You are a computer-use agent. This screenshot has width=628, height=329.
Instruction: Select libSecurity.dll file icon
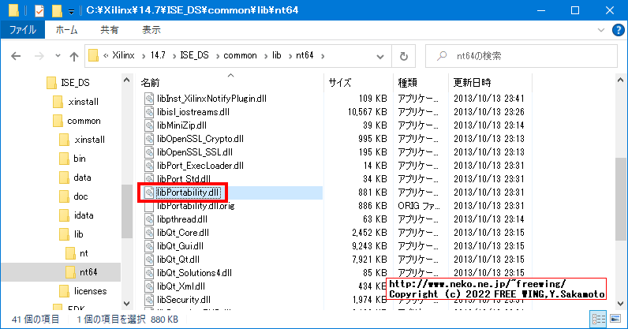tap(149, 300)
